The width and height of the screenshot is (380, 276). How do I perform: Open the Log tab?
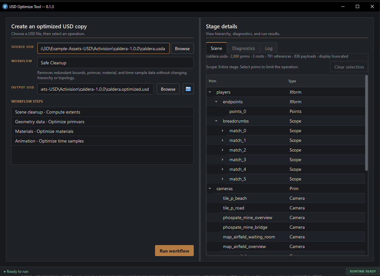(x=269, y=48)
